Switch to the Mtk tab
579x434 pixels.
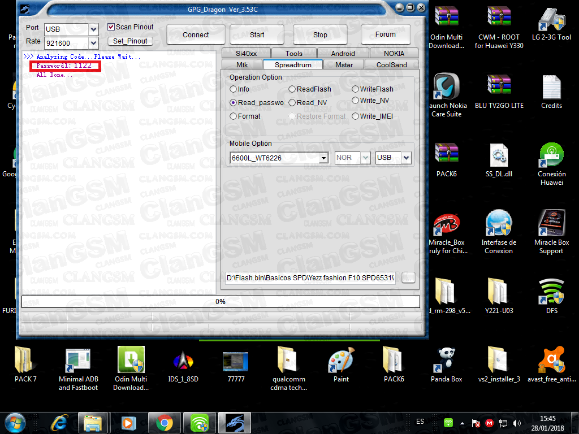(x=242, y=64)
